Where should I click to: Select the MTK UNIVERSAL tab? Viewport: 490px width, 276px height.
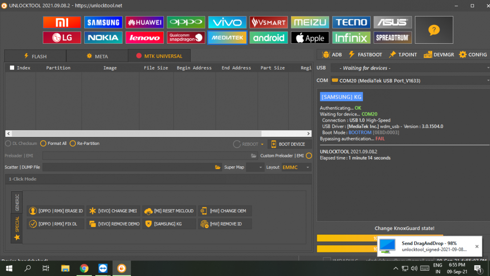[159, 56]
